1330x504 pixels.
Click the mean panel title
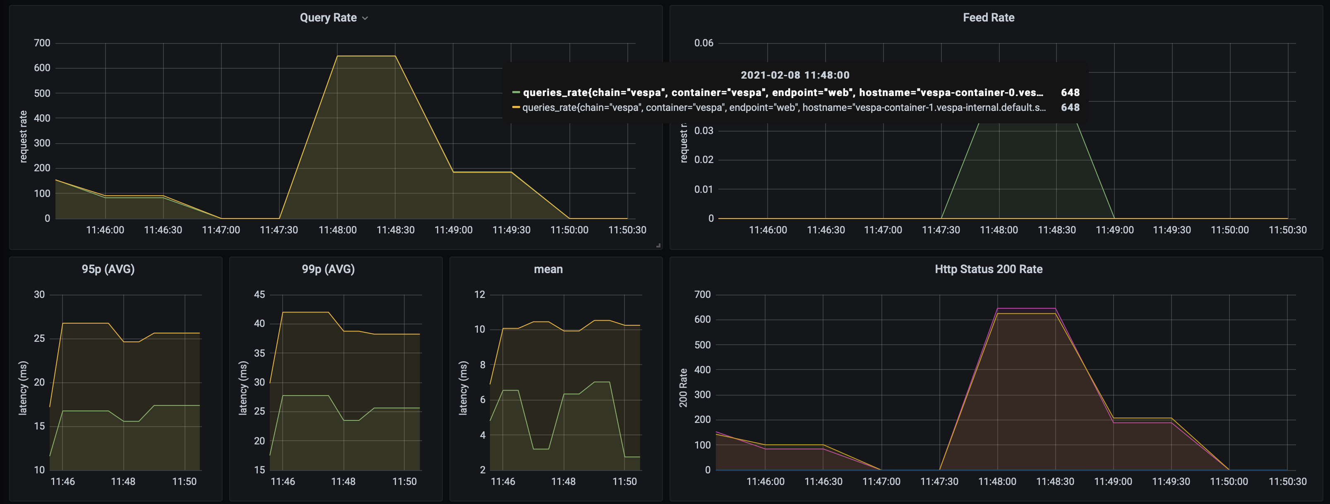click(x=548, y=269)
